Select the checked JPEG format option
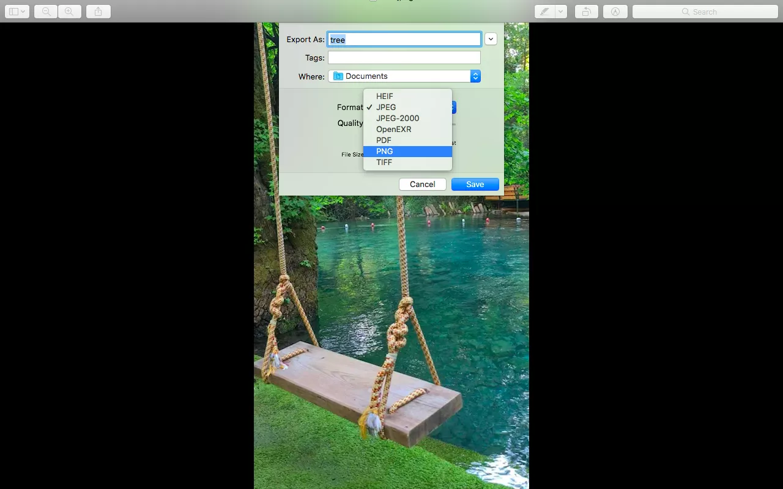Image resolution: width=783 pixels, height=489 pixels. click(386, 107)
